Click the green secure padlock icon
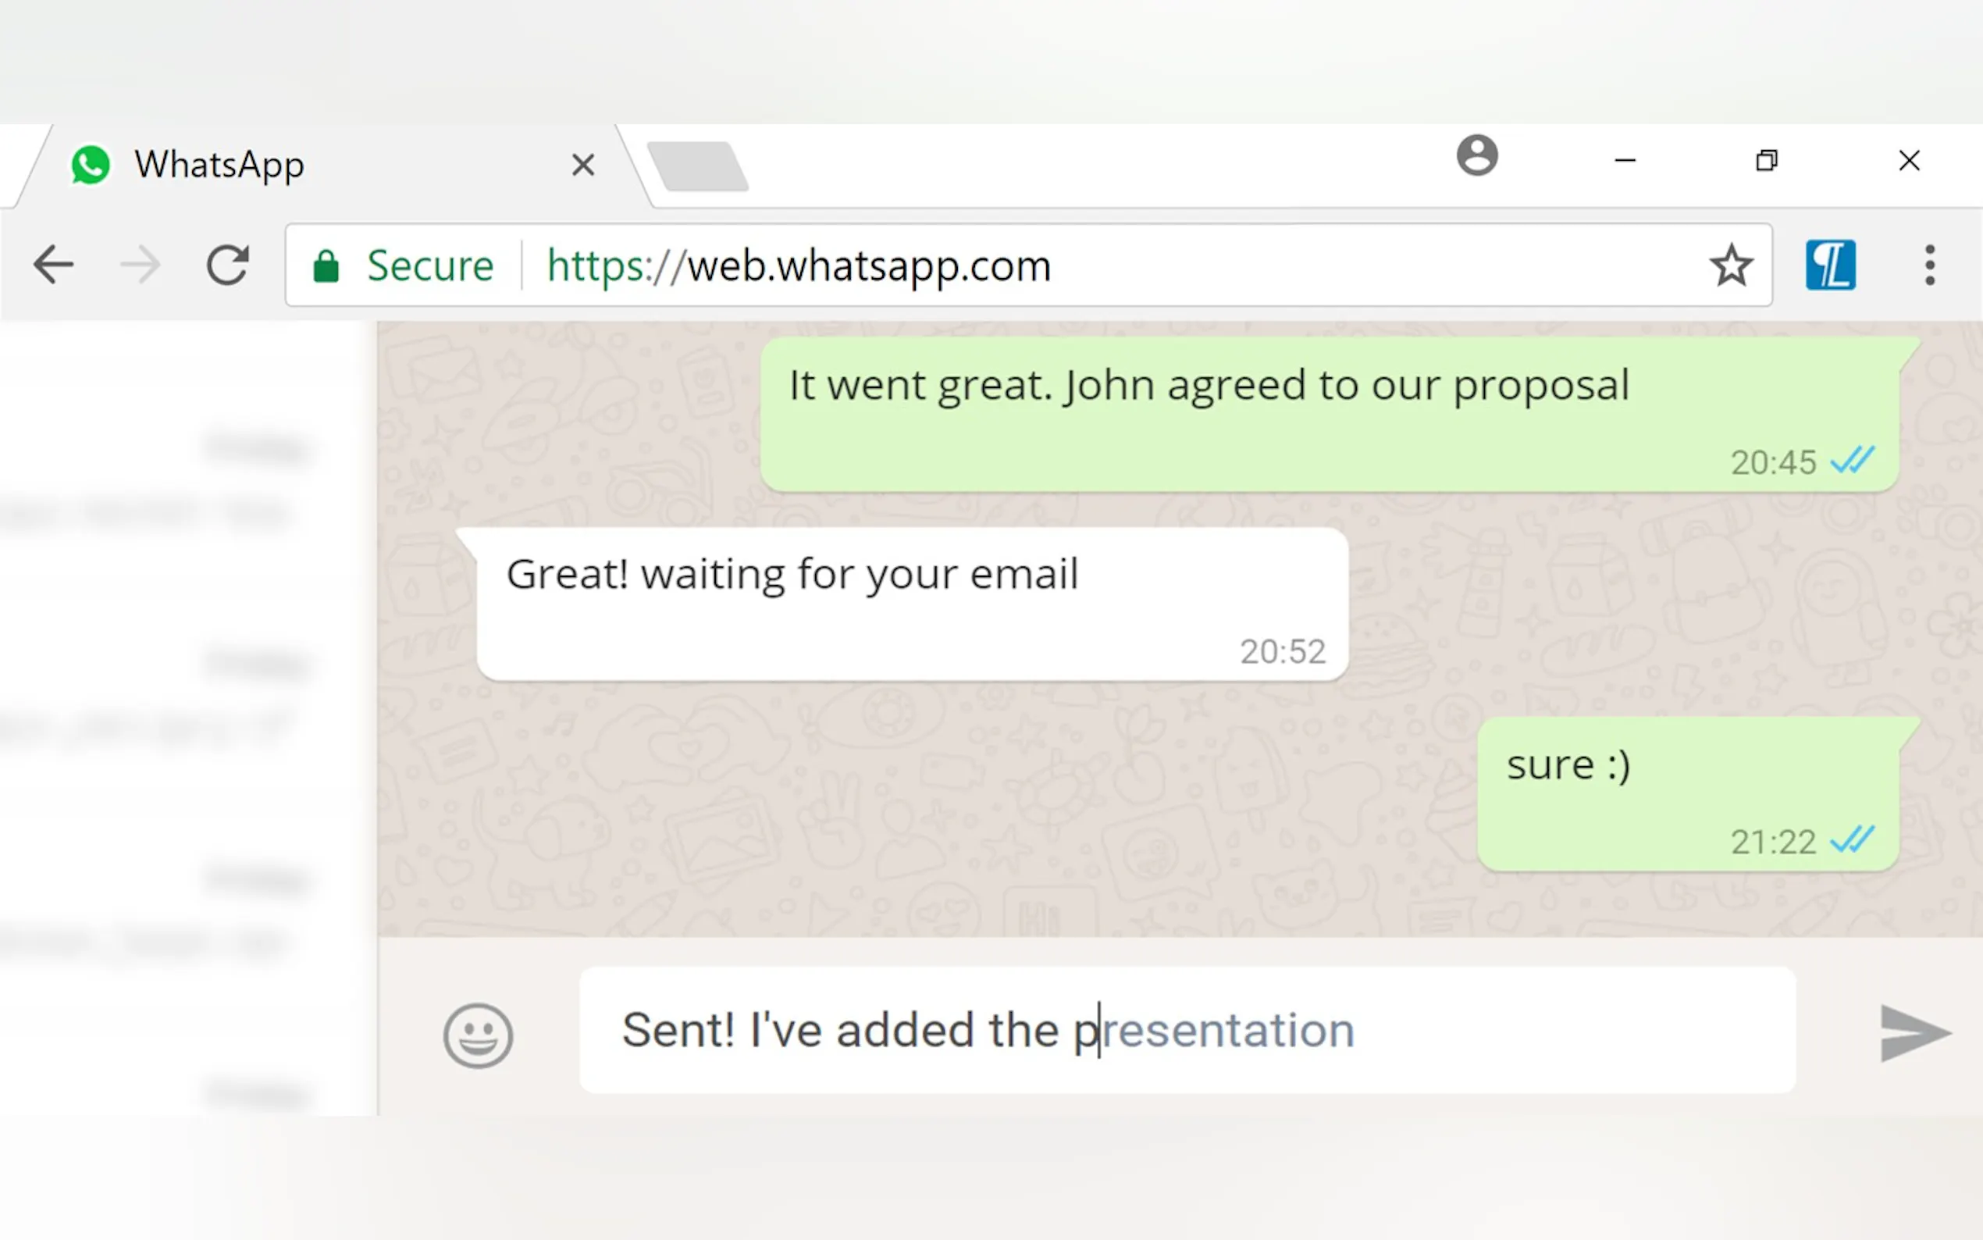Screen dimensions: 1983x1240 coord(326,265)
